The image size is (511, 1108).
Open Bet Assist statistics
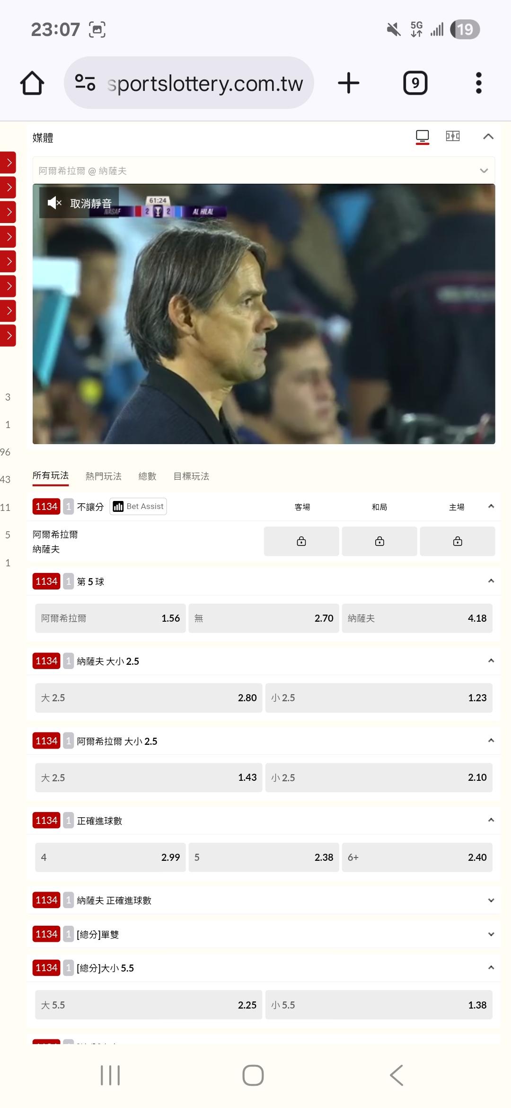tap(138, 506)
